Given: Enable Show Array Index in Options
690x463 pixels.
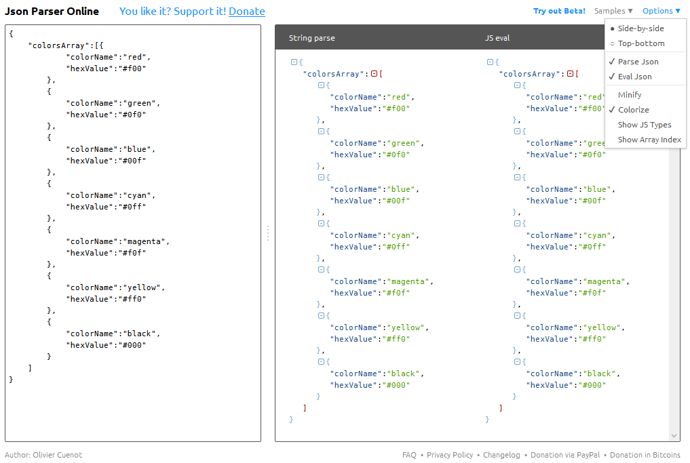Looking at the screenshot, I should [649, 140].
